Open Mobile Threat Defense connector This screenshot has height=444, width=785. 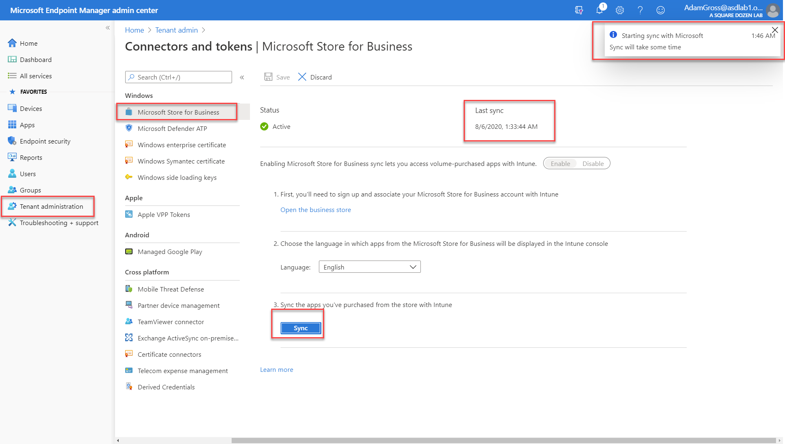point(171,289)
